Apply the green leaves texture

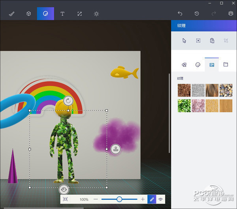pos(184,105)
